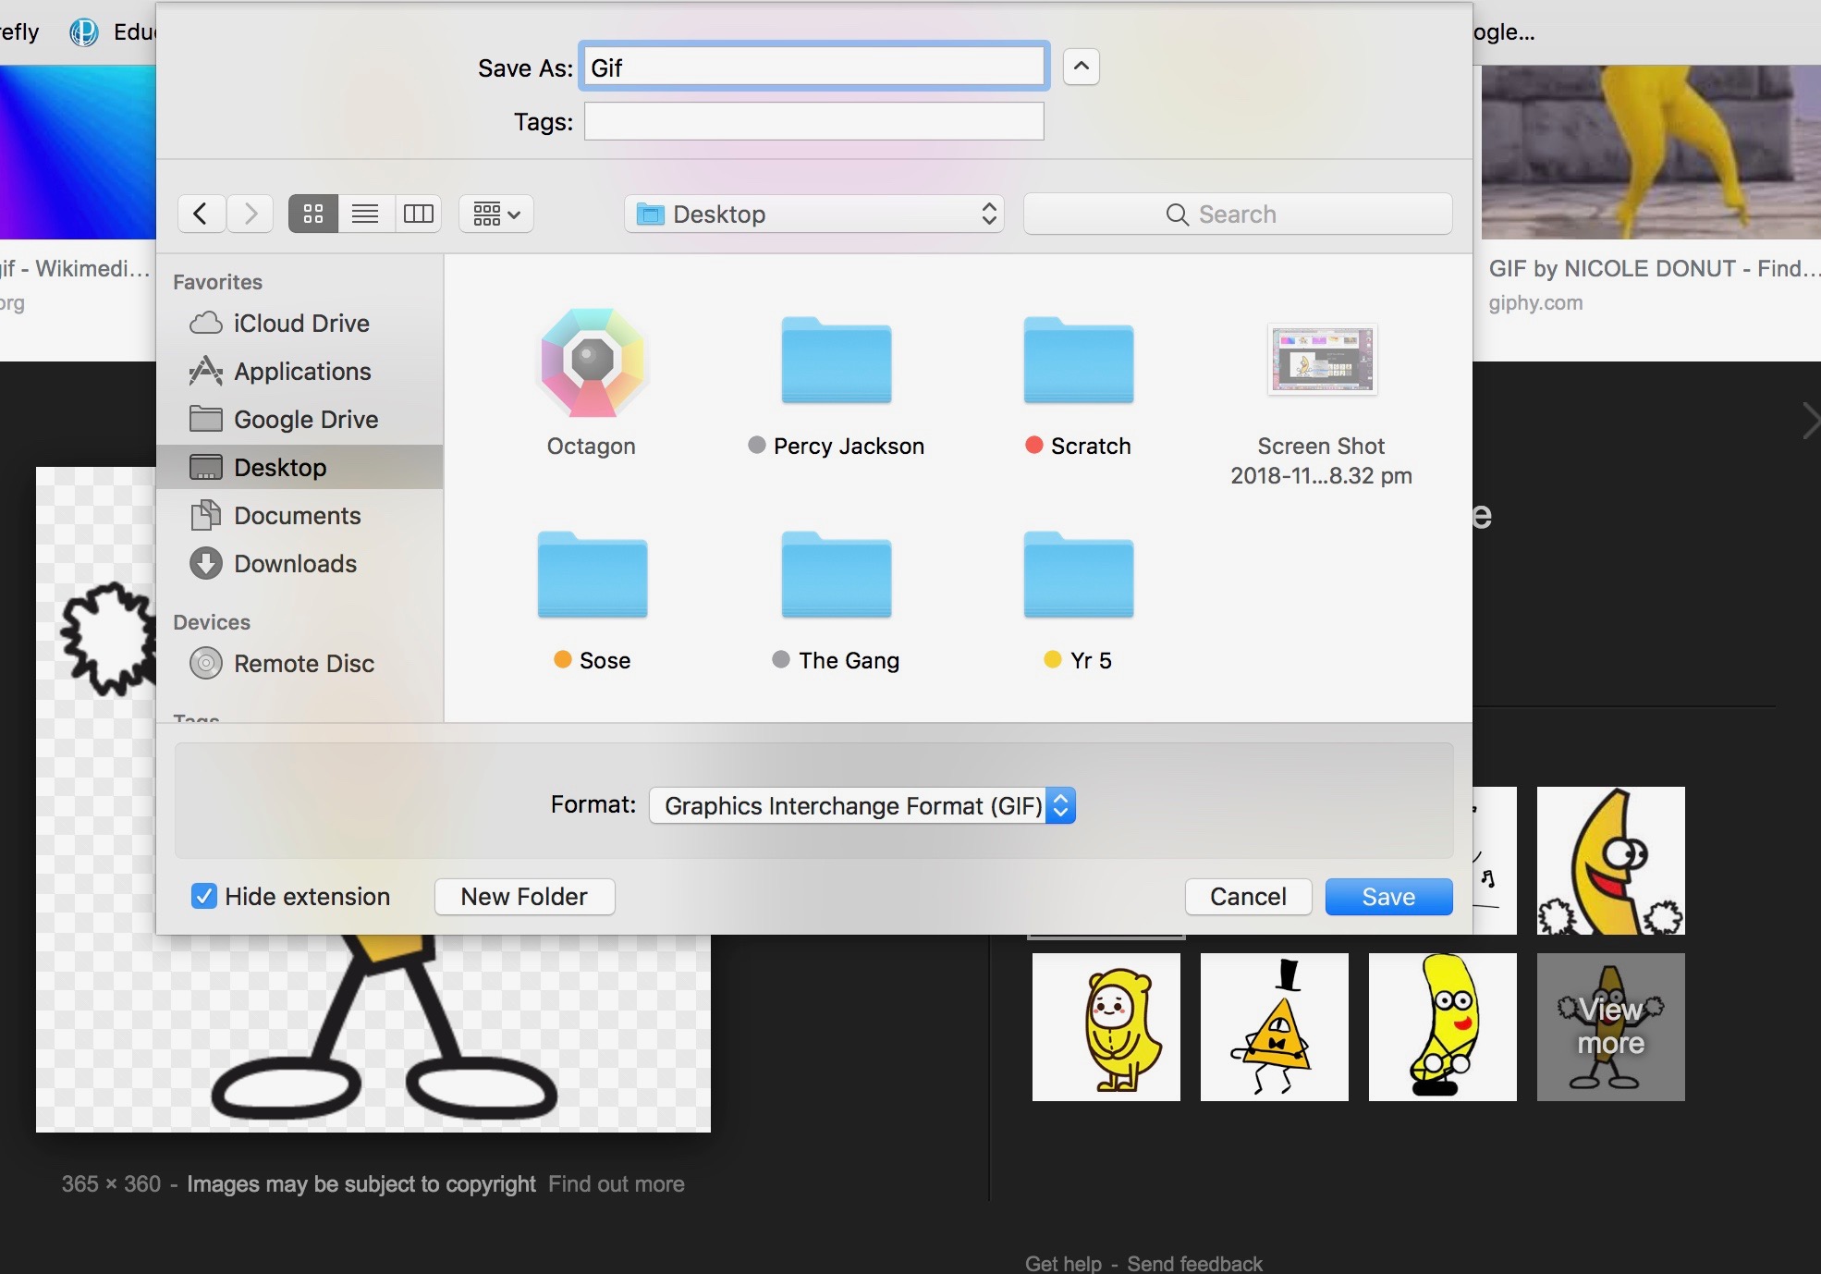The image size is (1821, 1274).
Task: Open the Sose folder
Action: coord(593,575)
